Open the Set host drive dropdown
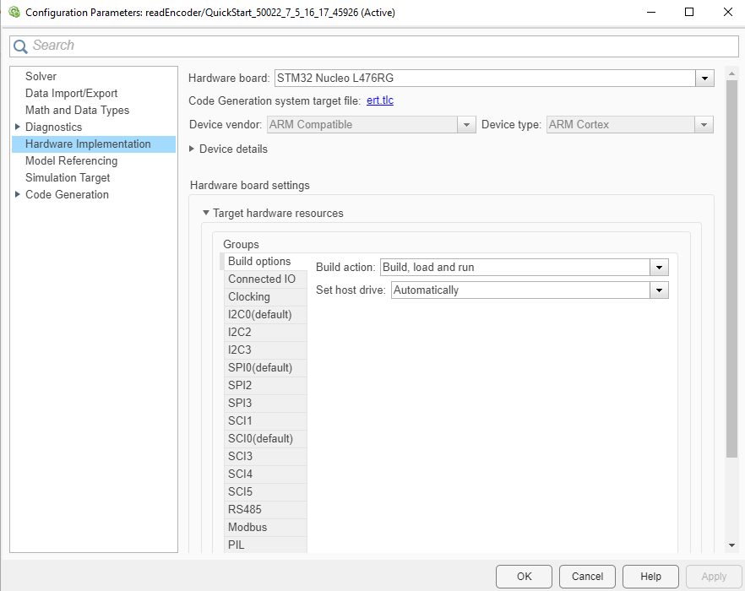The image size is (745, 591). (x=659, y=290)
